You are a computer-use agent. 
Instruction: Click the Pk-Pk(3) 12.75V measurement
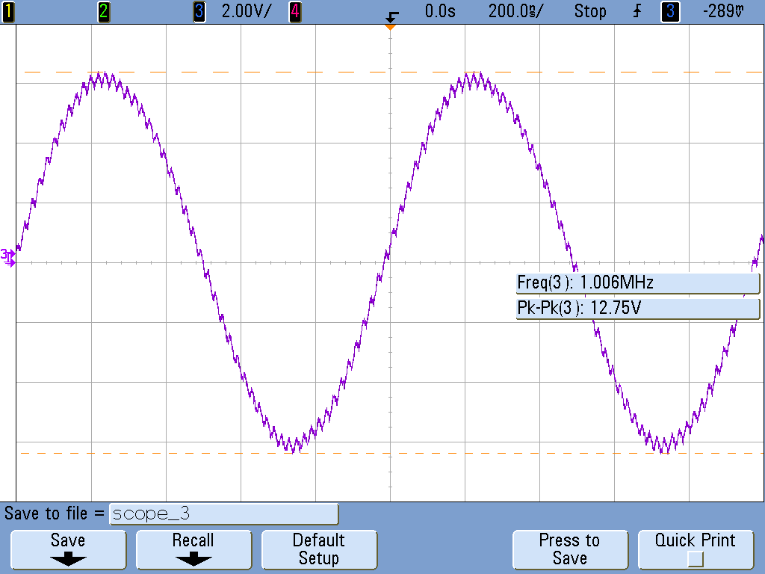click(x=638, y=309)
